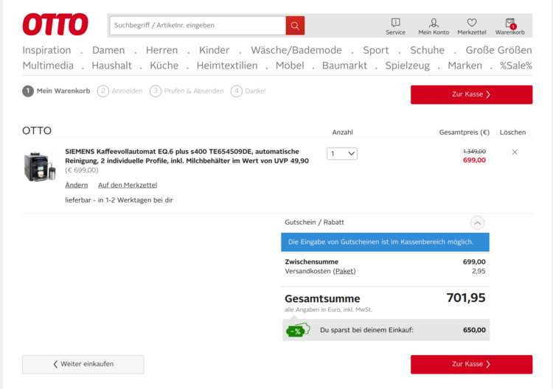
Task: Click the red search magnifier button
Action: 295,25
